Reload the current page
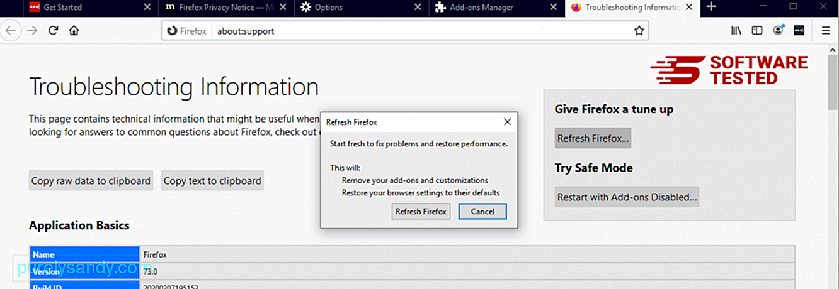 coord(53,30)
